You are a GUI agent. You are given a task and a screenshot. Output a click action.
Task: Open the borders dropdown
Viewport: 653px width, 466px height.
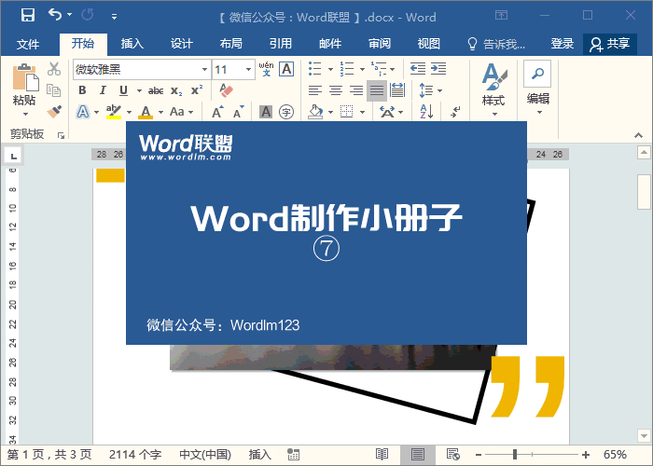pos(362,112)
